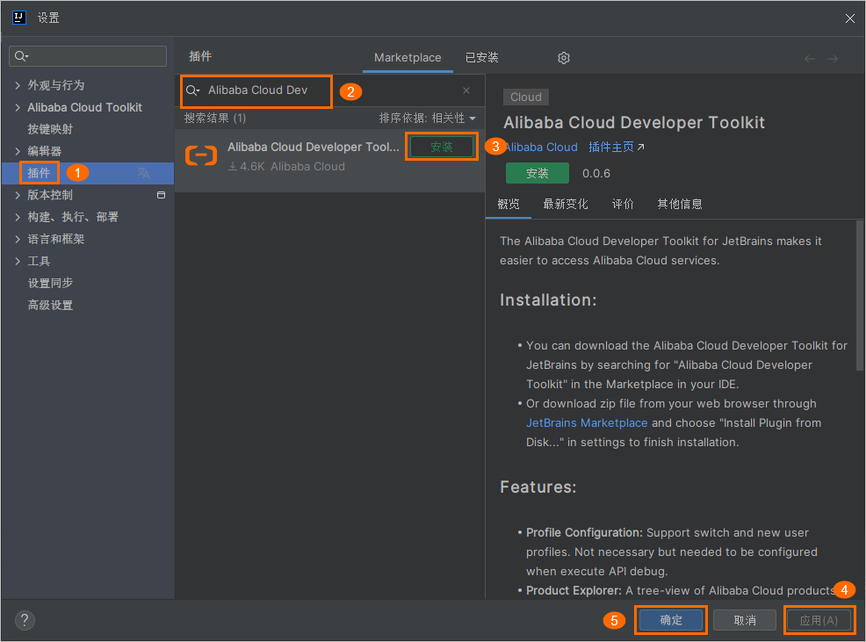Click the IntelliJ logo in the title bar

[x=18, y=18]
